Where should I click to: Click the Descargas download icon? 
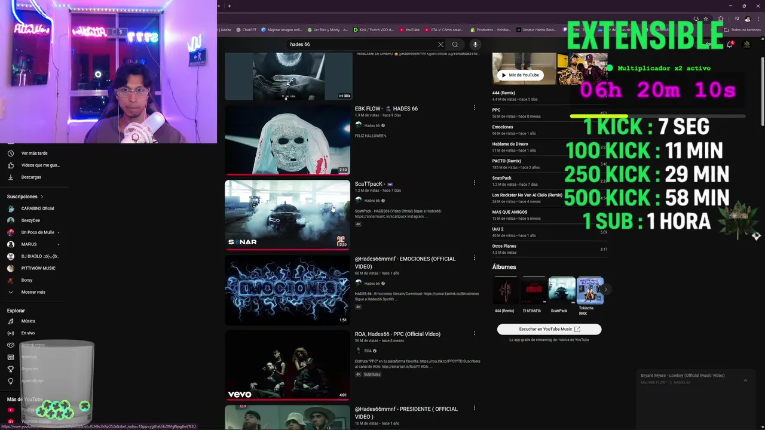coord(11,177)
